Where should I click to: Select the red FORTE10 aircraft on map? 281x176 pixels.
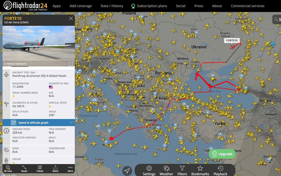(x=232, y=47)
